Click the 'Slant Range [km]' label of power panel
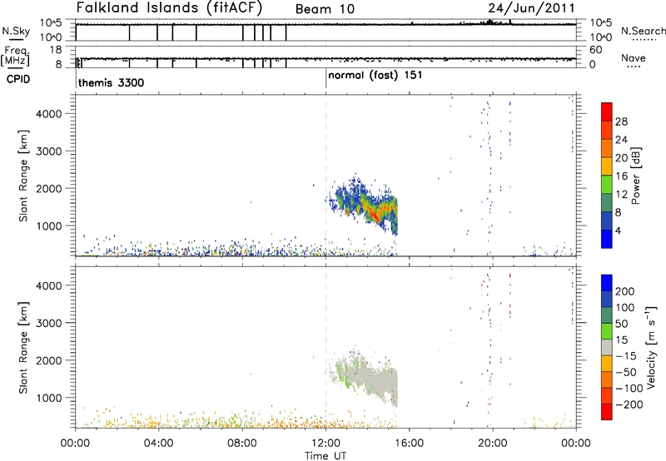 [x=24, y=176]
